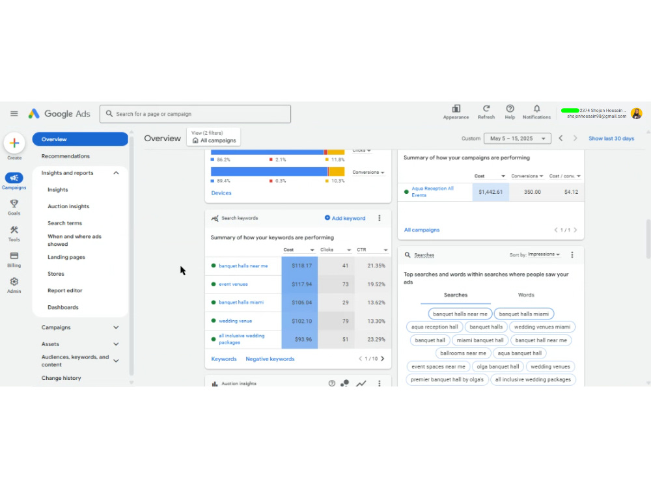Open Report editor
The image size is (651, 488).
[65, 290]
